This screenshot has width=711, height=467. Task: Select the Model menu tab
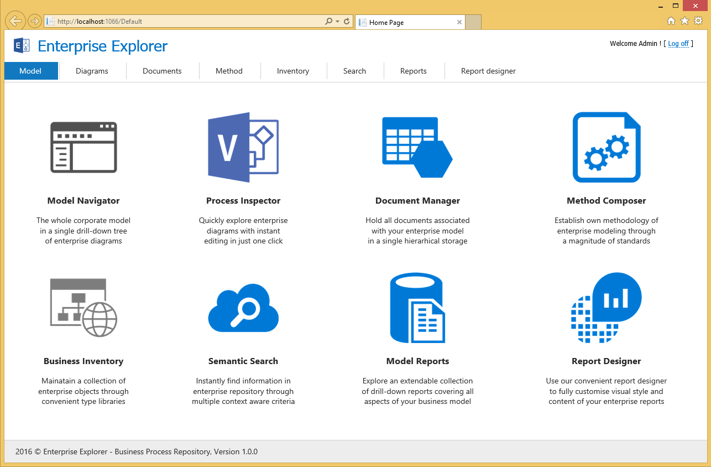(x=30, y=71)
